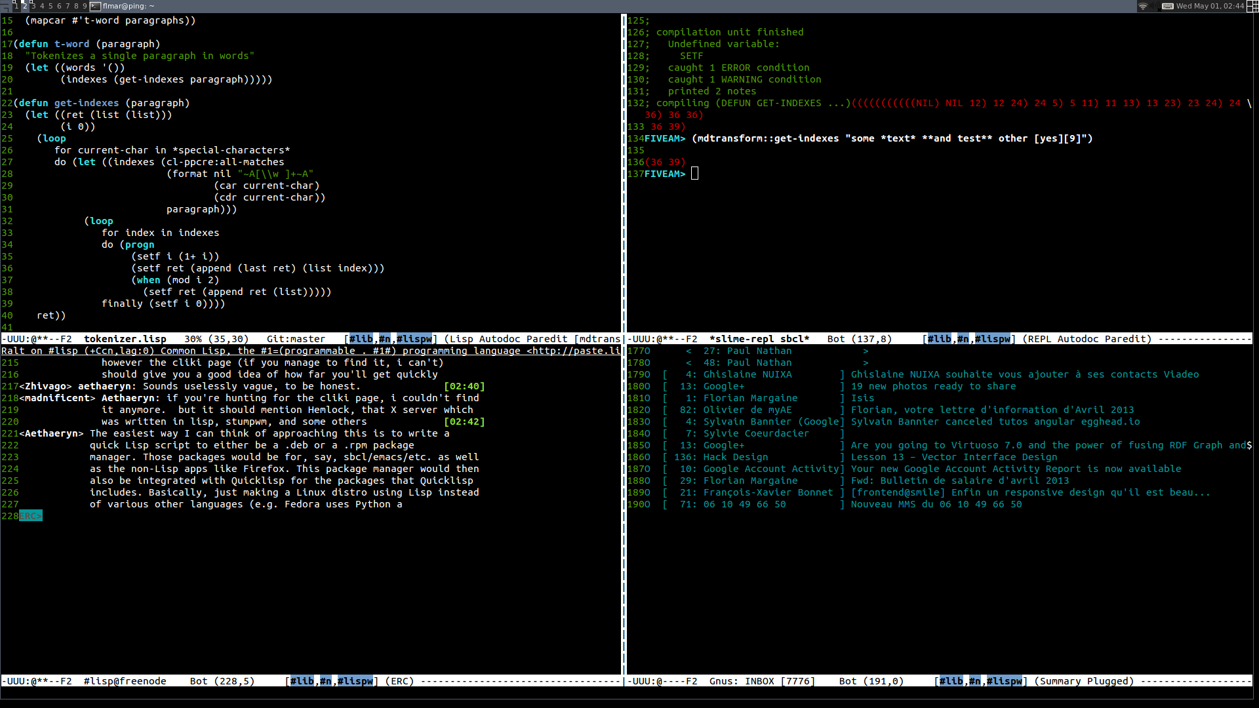This screenshot has width=1259, height=708.
Task: Click #lib channel in tokenizer mode line
Action: click(361, 339)
